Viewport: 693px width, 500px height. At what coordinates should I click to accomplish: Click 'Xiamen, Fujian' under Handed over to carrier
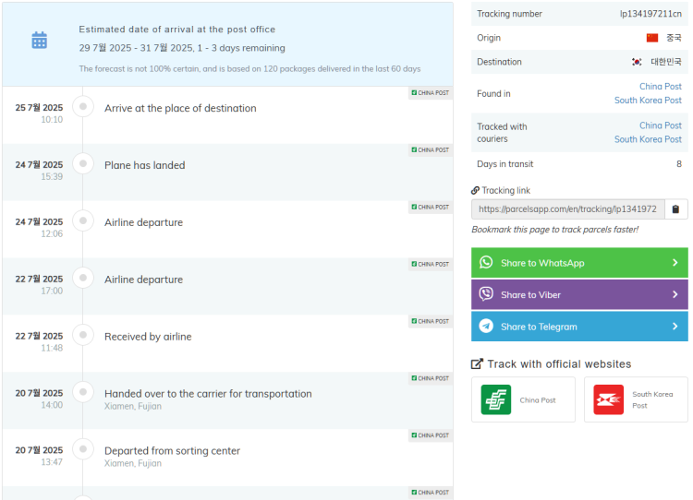pyautogui.click(x=133, y=406)
